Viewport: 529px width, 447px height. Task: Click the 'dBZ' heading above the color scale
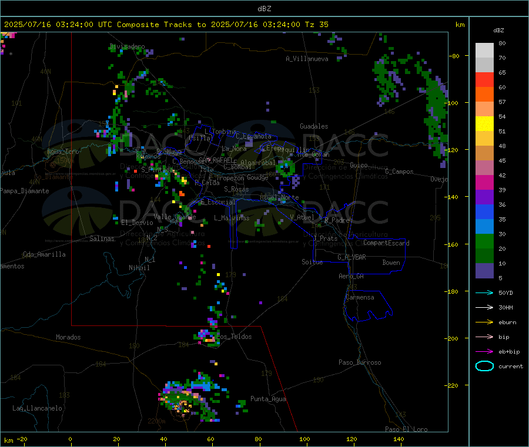click(498, 31)
